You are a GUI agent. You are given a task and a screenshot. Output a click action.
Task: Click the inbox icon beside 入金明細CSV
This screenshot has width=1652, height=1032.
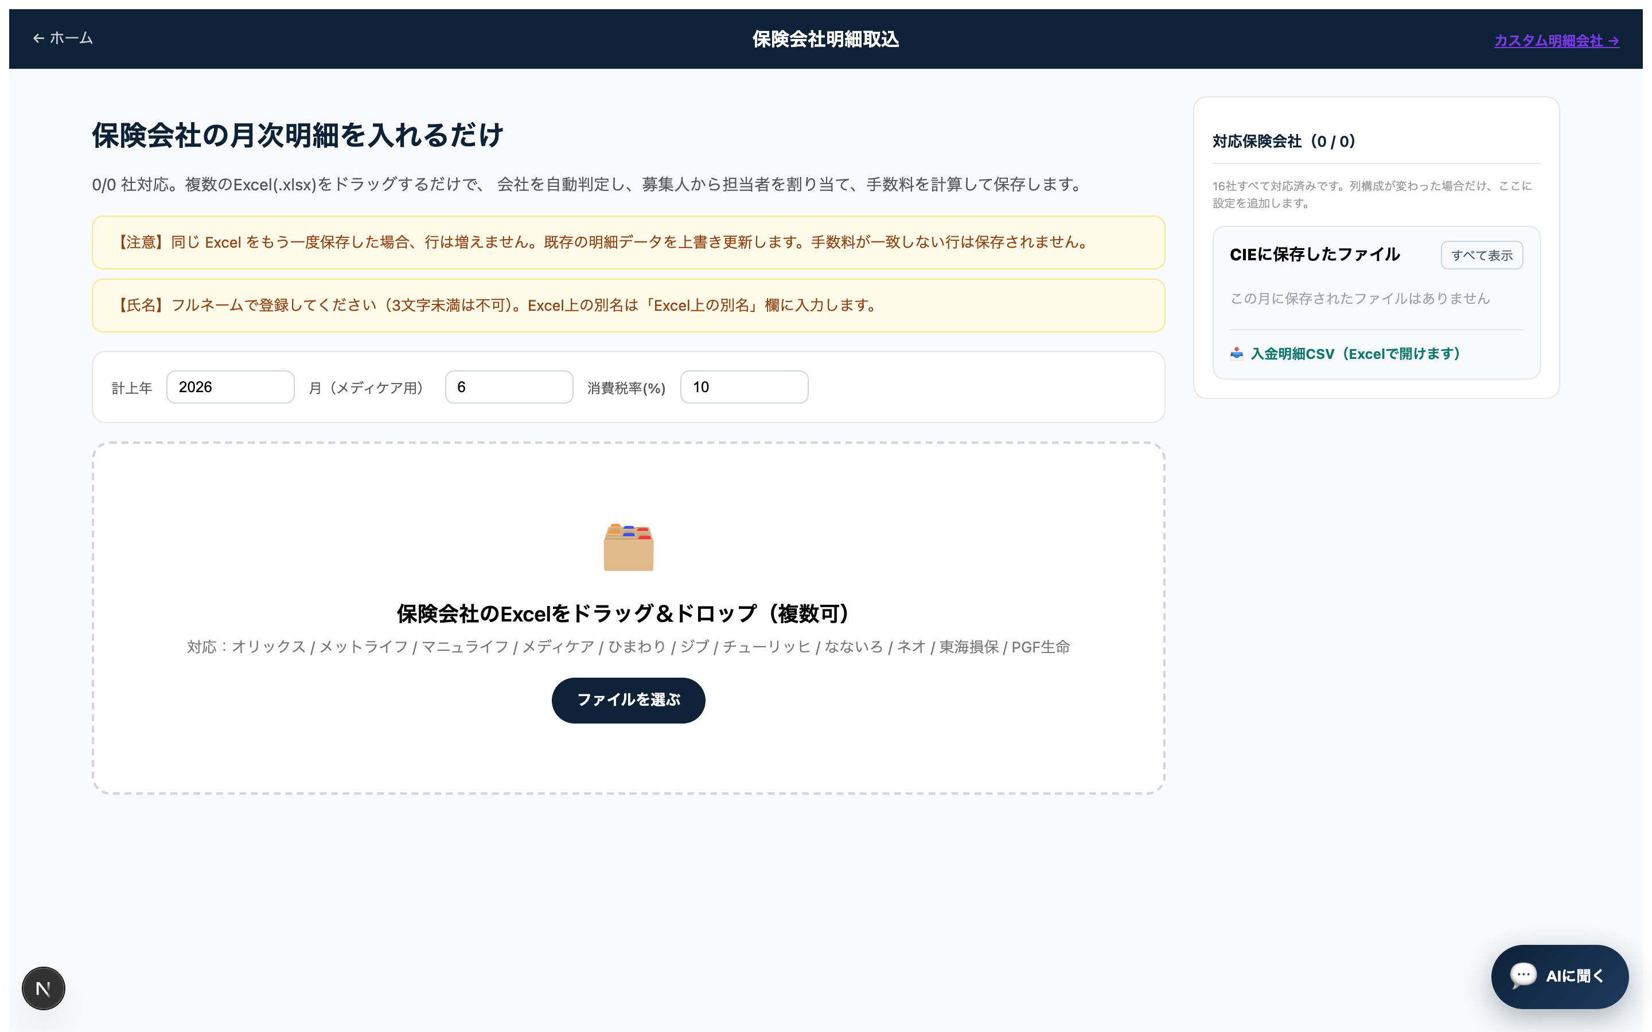coord(1236,354)
